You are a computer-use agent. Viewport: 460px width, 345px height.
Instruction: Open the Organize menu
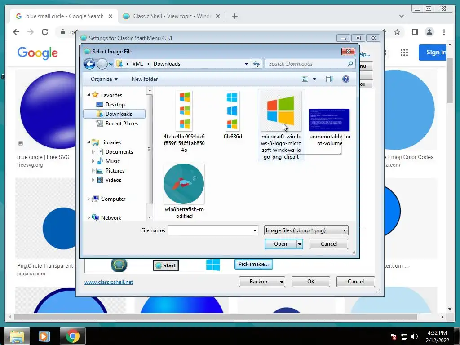tap(104, 79)
